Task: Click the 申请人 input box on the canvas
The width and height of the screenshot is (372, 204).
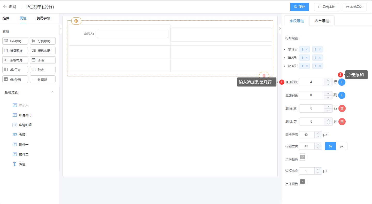Action: tap(133, 34)
